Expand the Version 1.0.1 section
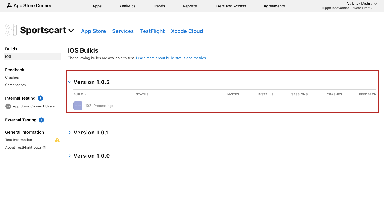This screenshot has height=198, width=384. [70, 133]
